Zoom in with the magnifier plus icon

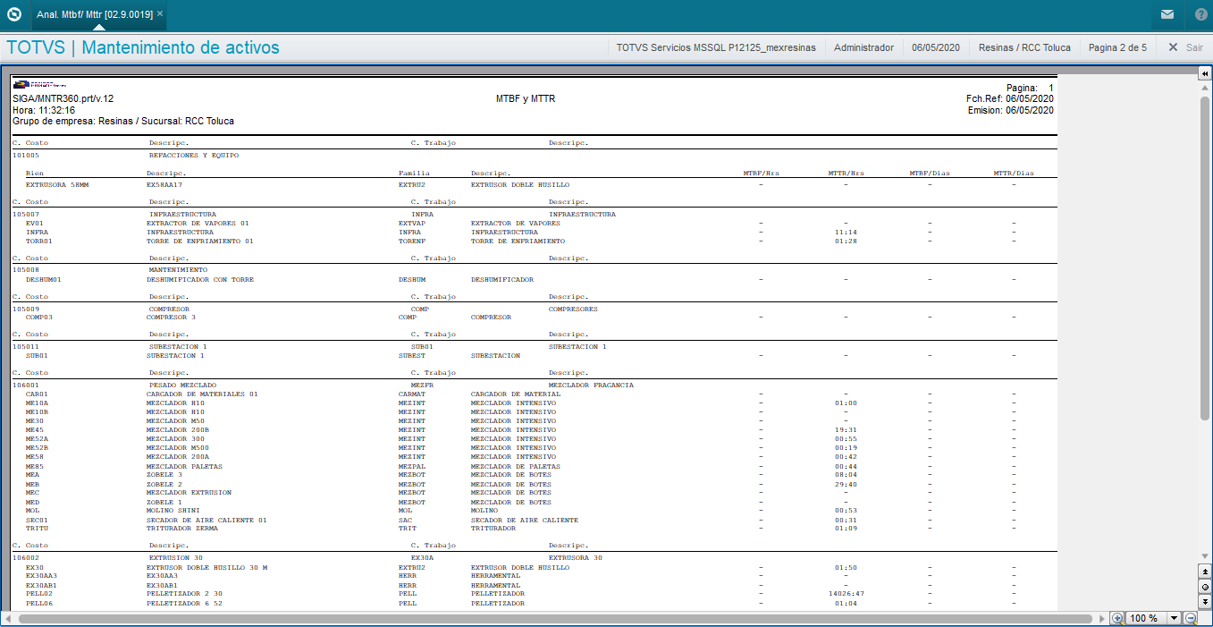coord(1116,618)
